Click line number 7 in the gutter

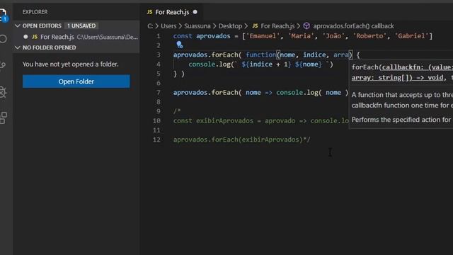point(158,93)
